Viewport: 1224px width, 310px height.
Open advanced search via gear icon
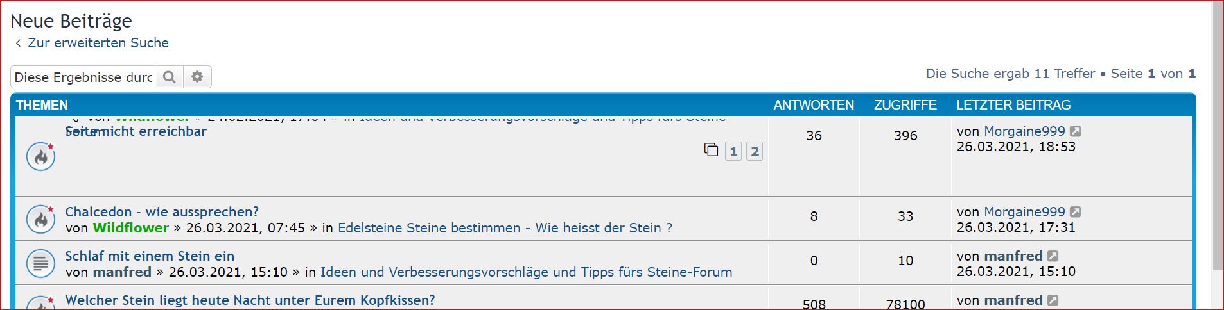(197, 77)
